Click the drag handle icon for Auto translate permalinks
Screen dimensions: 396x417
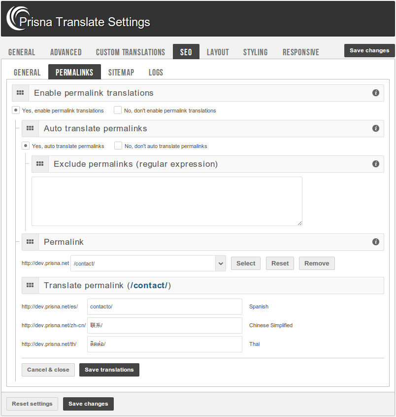30,128
